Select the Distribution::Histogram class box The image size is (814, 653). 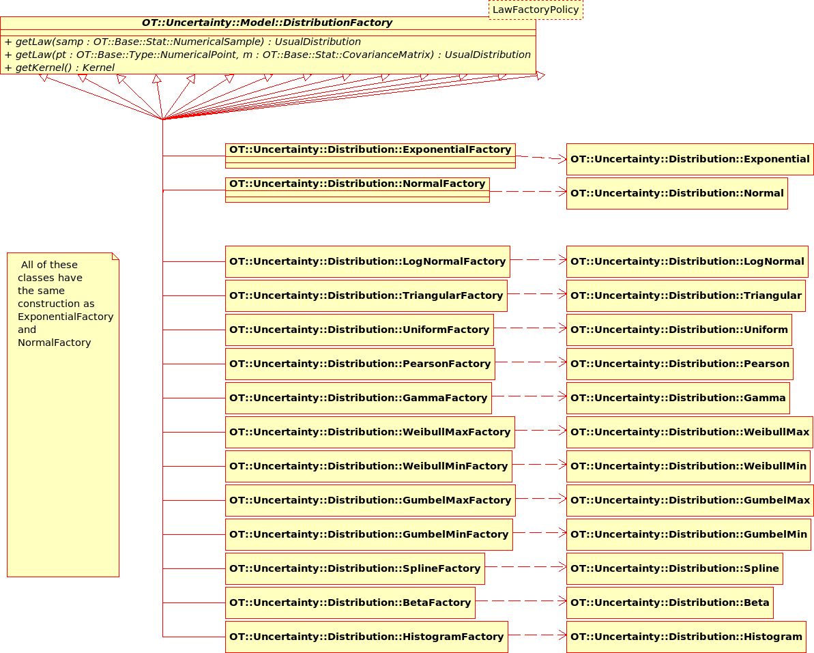pos(686,637)
